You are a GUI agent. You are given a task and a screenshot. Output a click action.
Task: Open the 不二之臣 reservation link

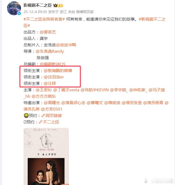point(49,122)
